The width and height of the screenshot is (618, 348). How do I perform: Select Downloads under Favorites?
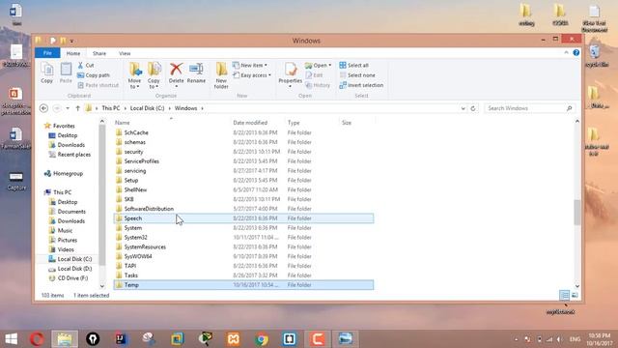click(70, 145)
